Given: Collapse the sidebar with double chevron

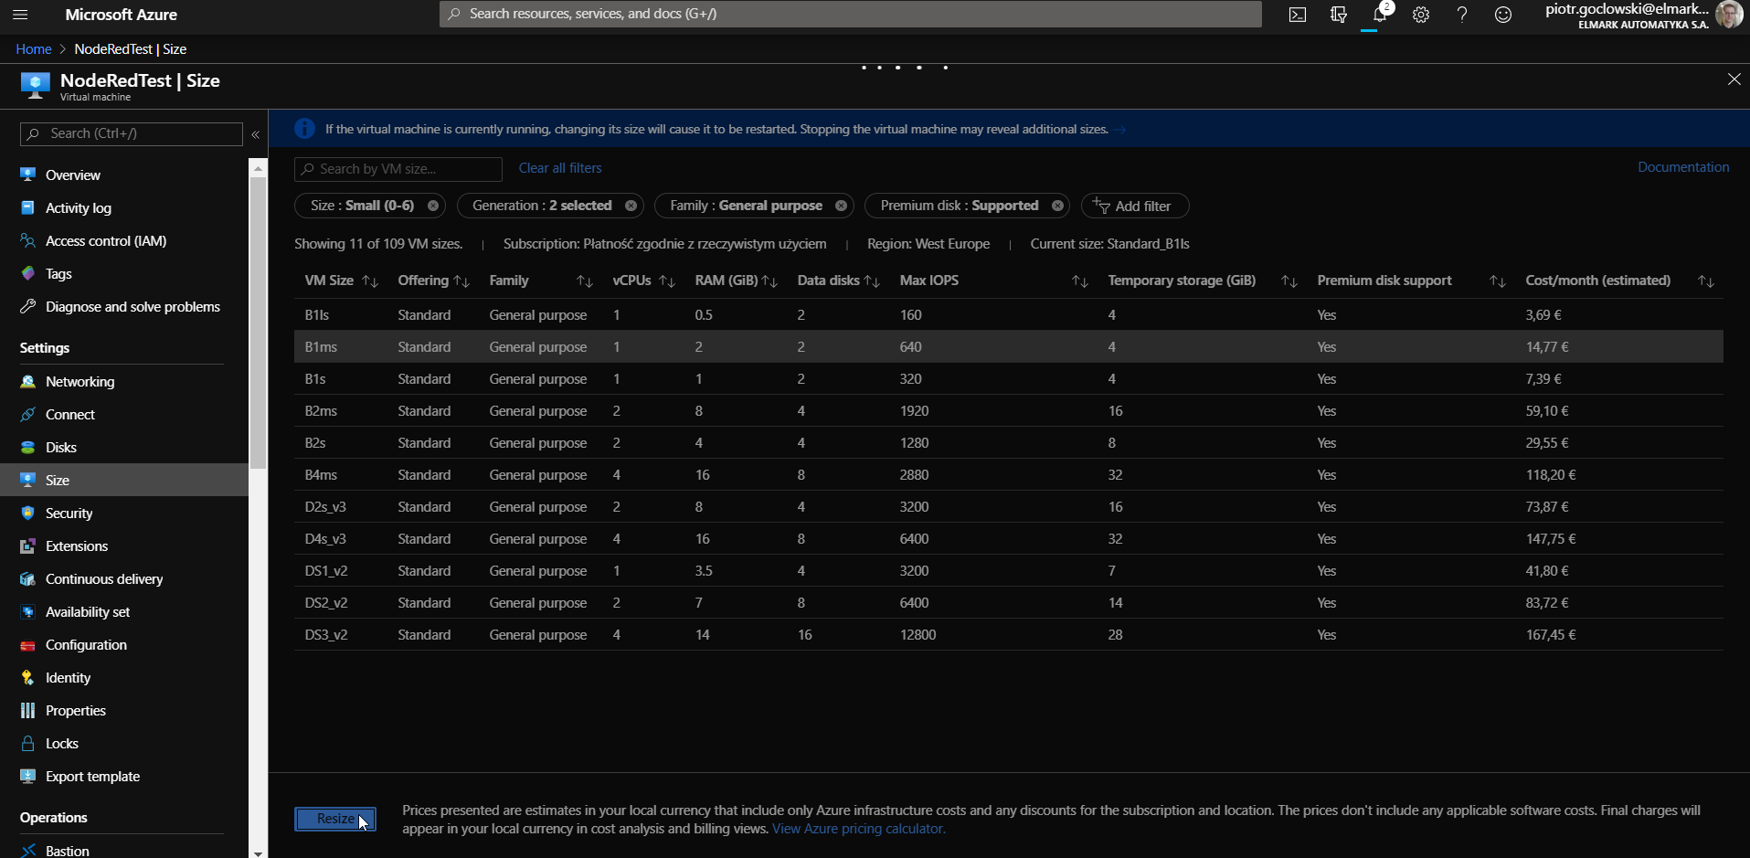Looking at the screenshot, I should coord(256,134).
